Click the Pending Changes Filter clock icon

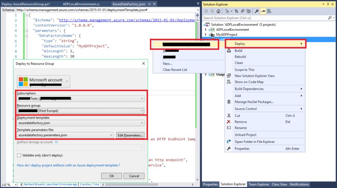pos(227,11)
